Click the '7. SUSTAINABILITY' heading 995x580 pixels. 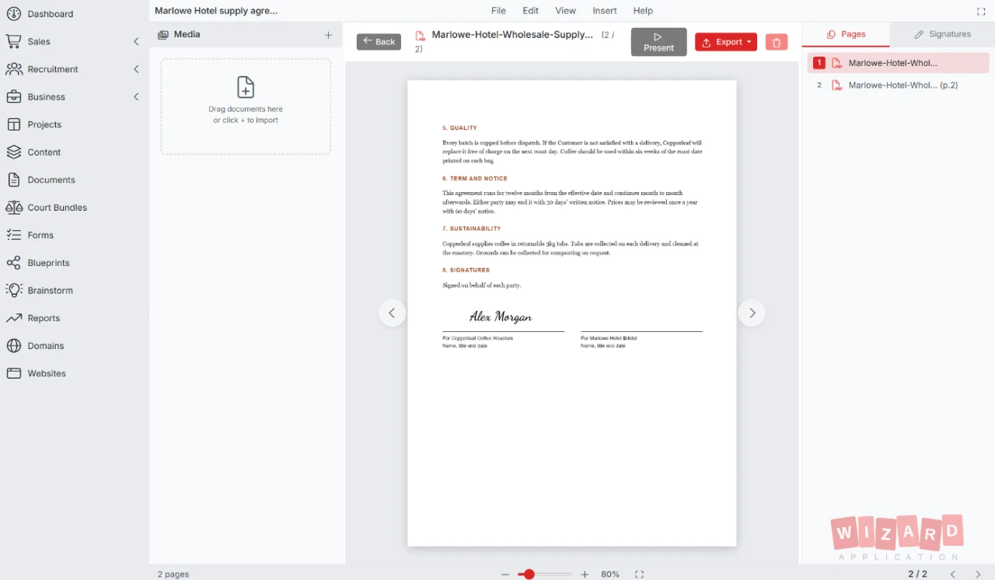tap(472, 229)
